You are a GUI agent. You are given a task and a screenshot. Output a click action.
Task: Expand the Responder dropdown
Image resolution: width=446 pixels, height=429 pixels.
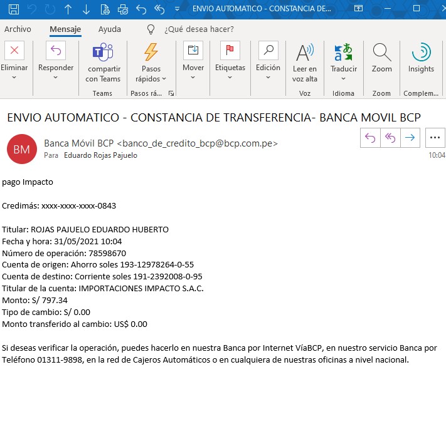point(55,78)
